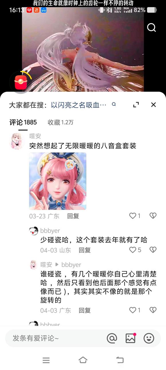
Task: Attach a picture via the image icon
Action: coord(131,338)
